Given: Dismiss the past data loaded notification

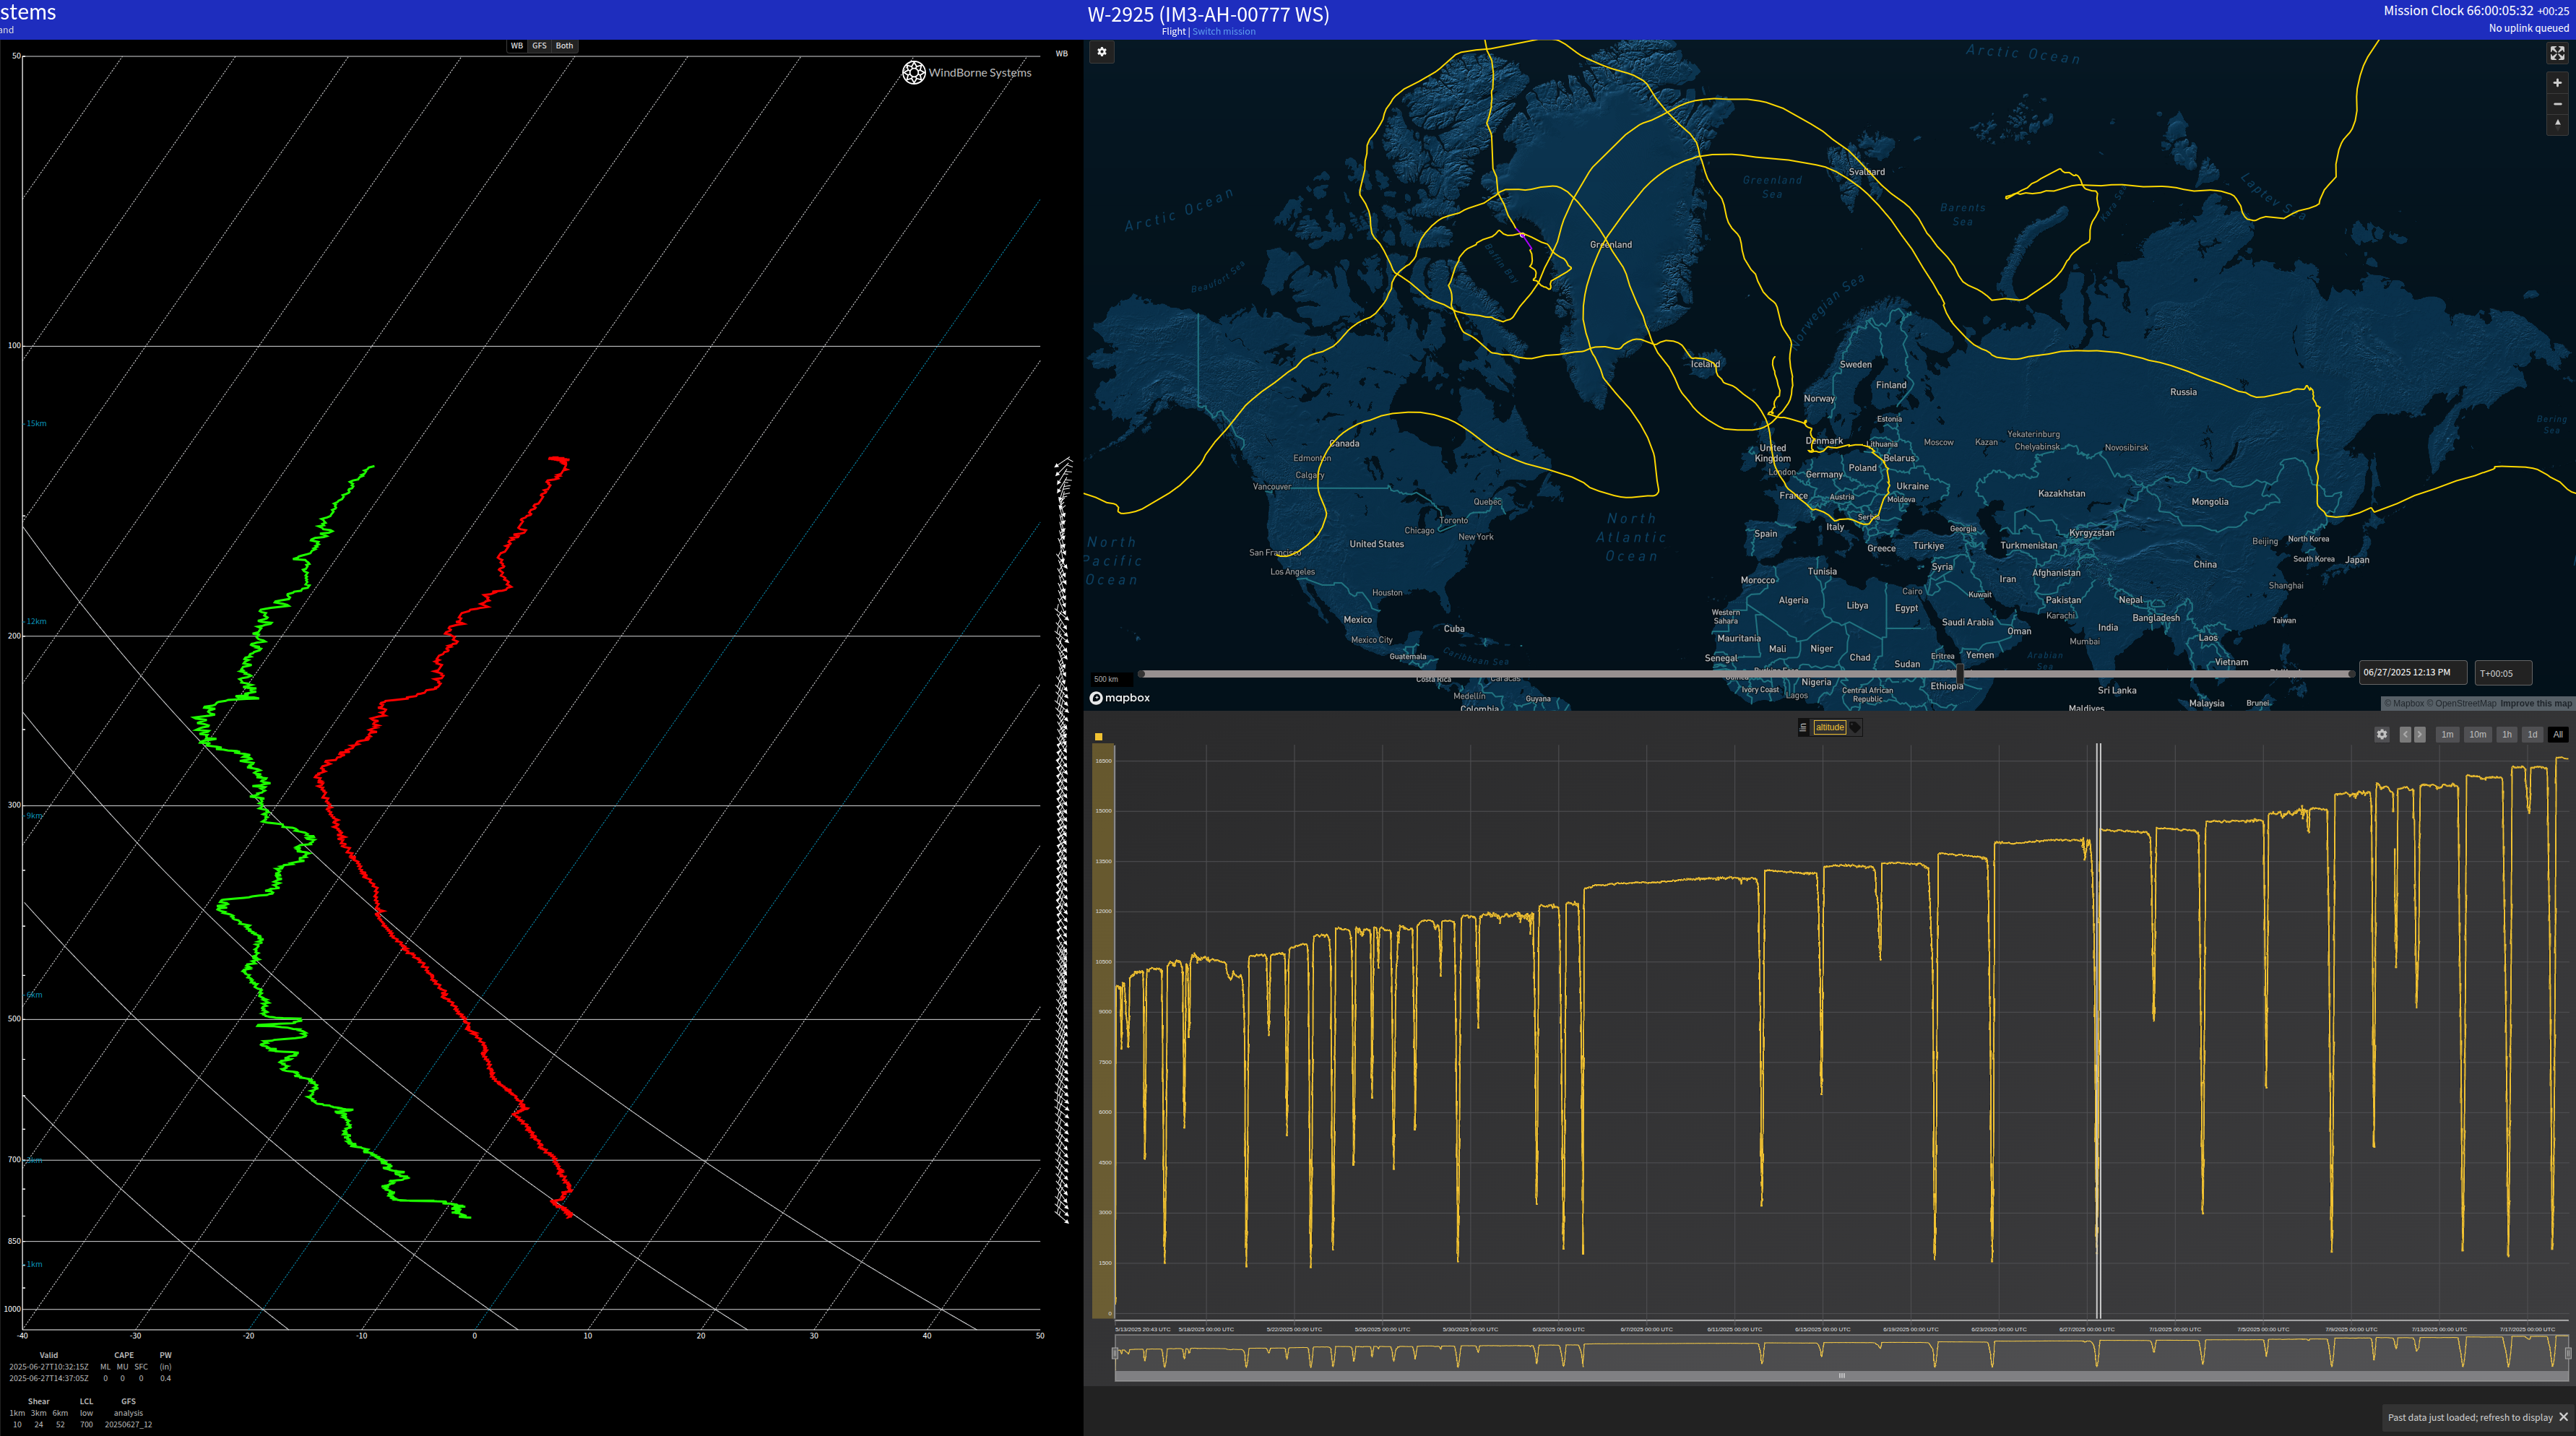Looking at the screenshot, I should tap(2563, 1417).
